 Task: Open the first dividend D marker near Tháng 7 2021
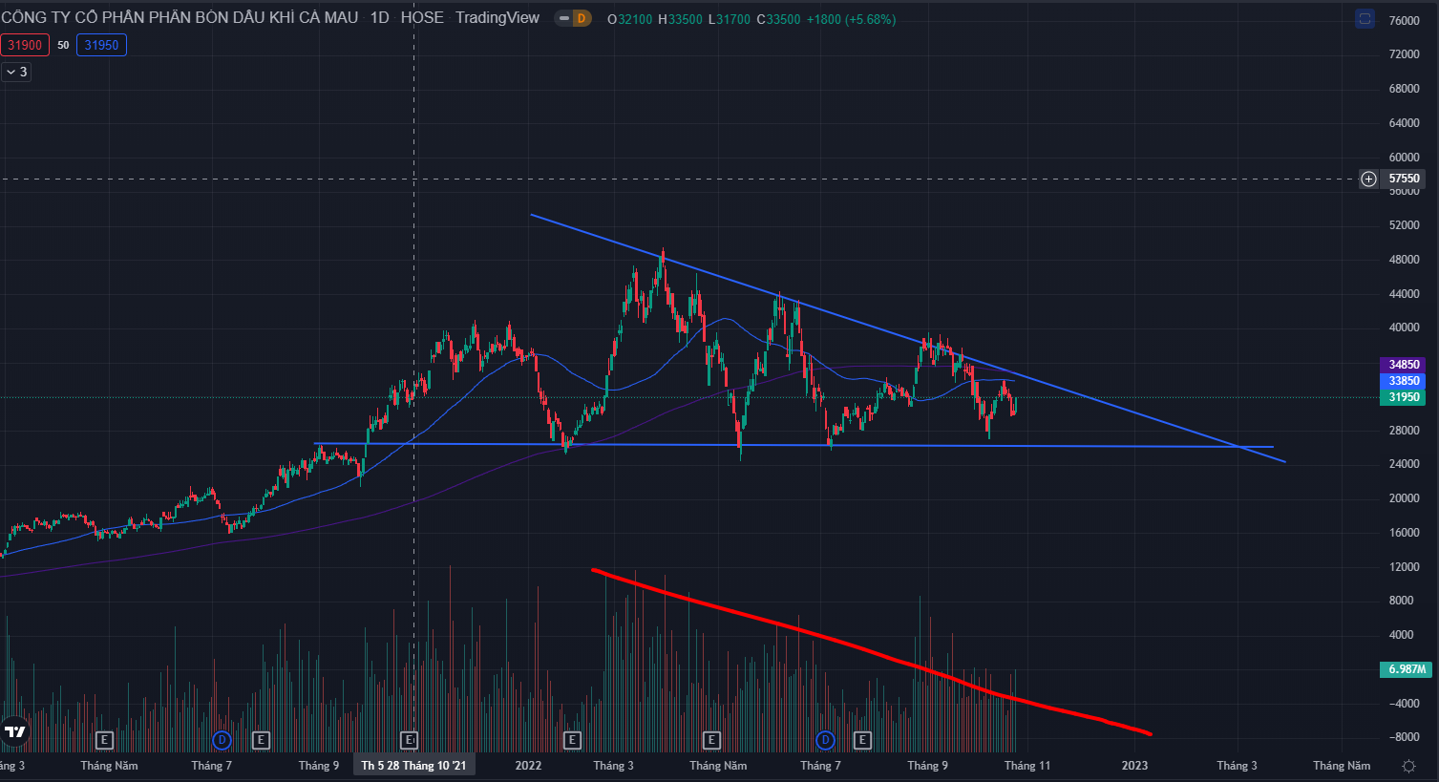coord(222,740)
